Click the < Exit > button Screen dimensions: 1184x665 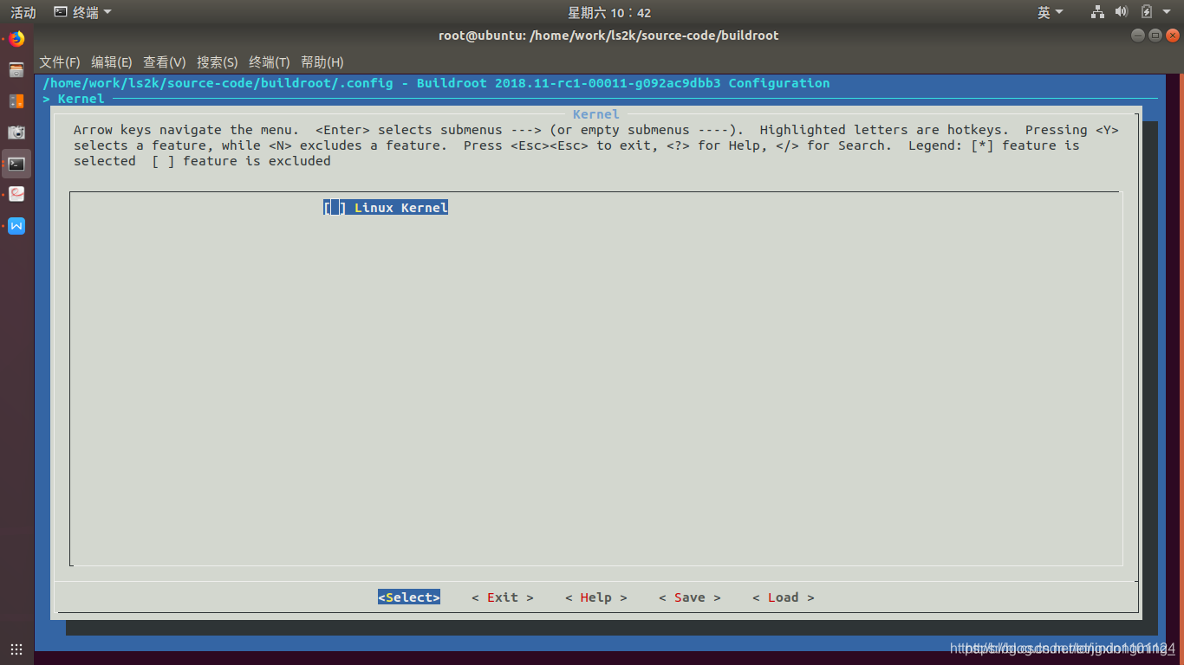tap(503, 597)
